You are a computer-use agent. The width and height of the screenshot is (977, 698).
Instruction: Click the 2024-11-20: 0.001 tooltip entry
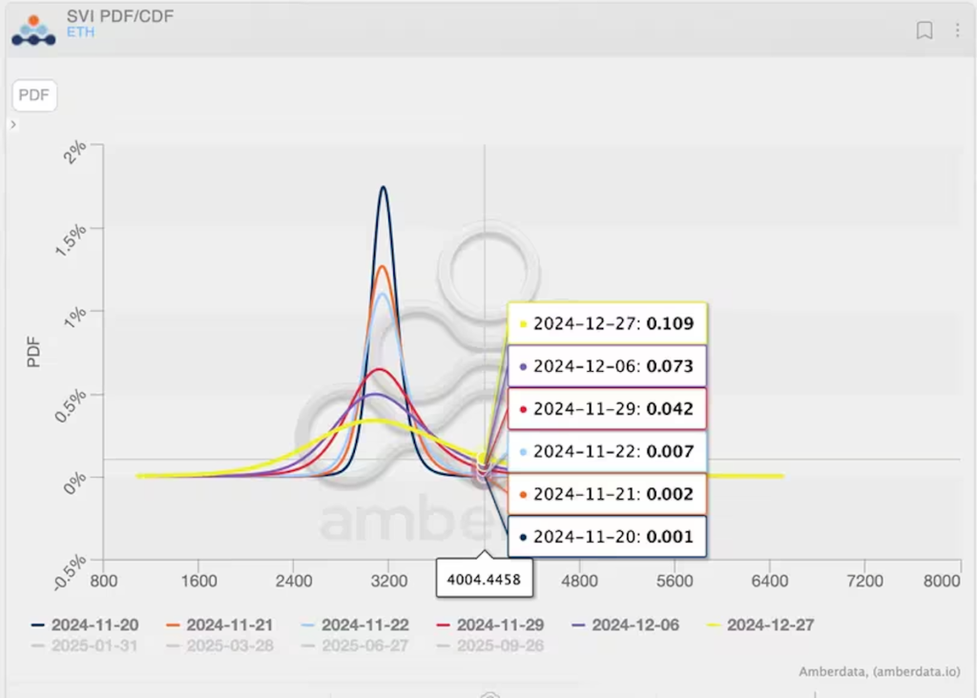(608, 537)
